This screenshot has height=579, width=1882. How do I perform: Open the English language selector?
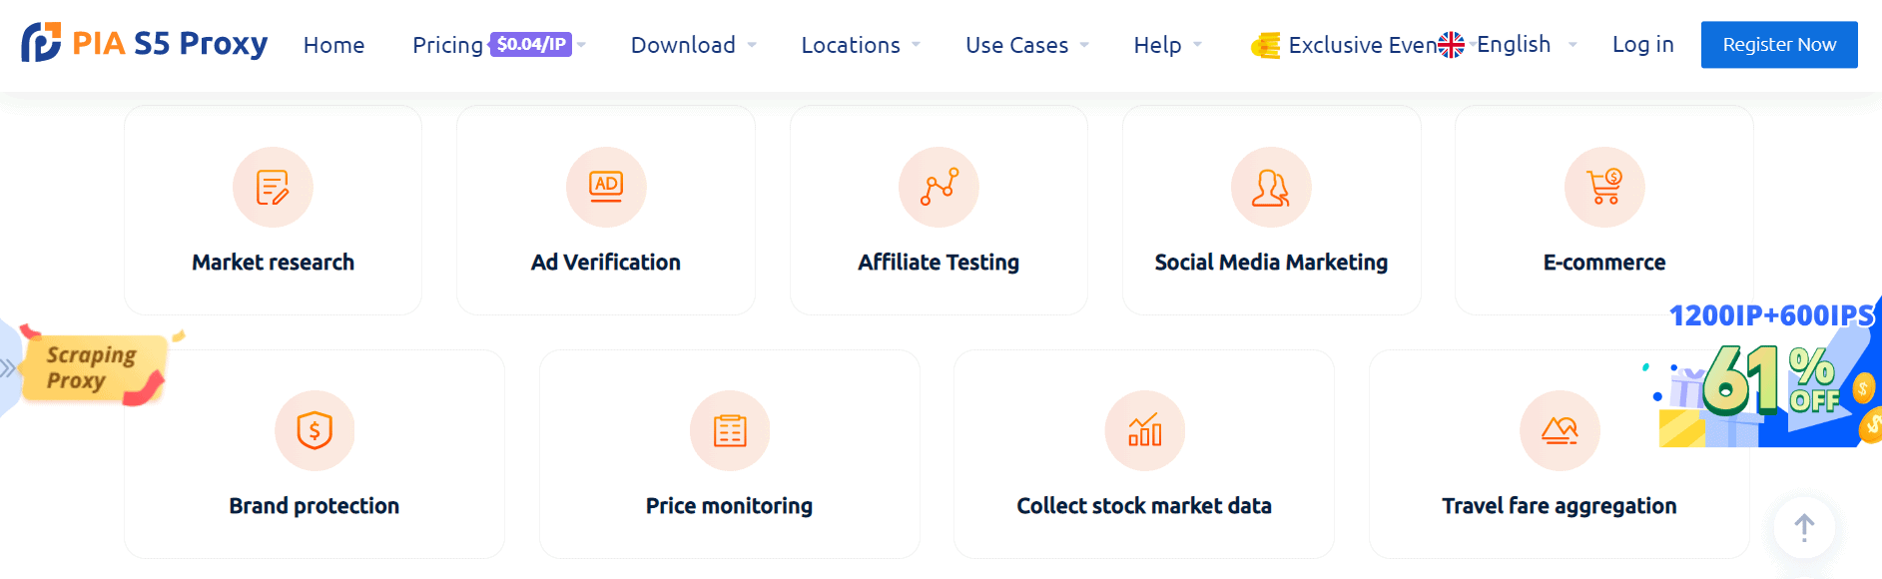tap(1512, 45)
